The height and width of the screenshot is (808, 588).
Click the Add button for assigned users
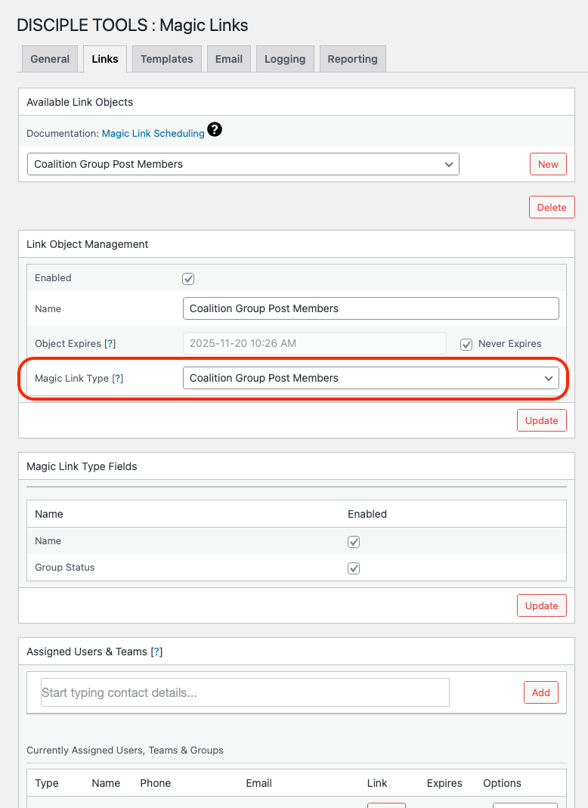[540, 692]
